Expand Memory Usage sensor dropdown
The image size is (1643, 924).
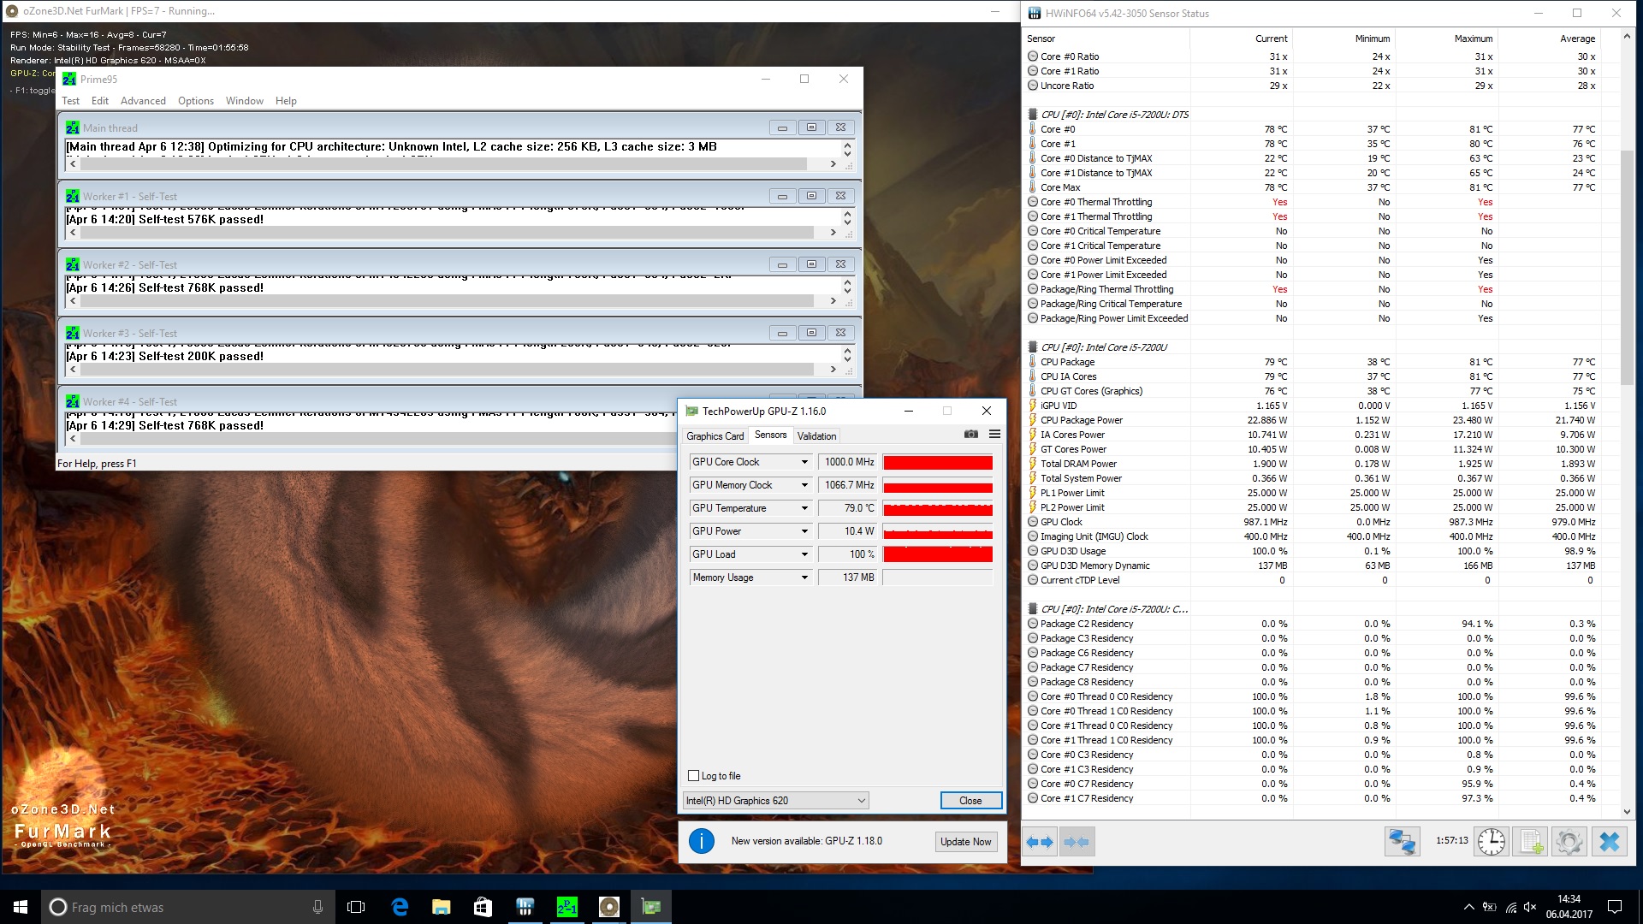coord(804,577)
